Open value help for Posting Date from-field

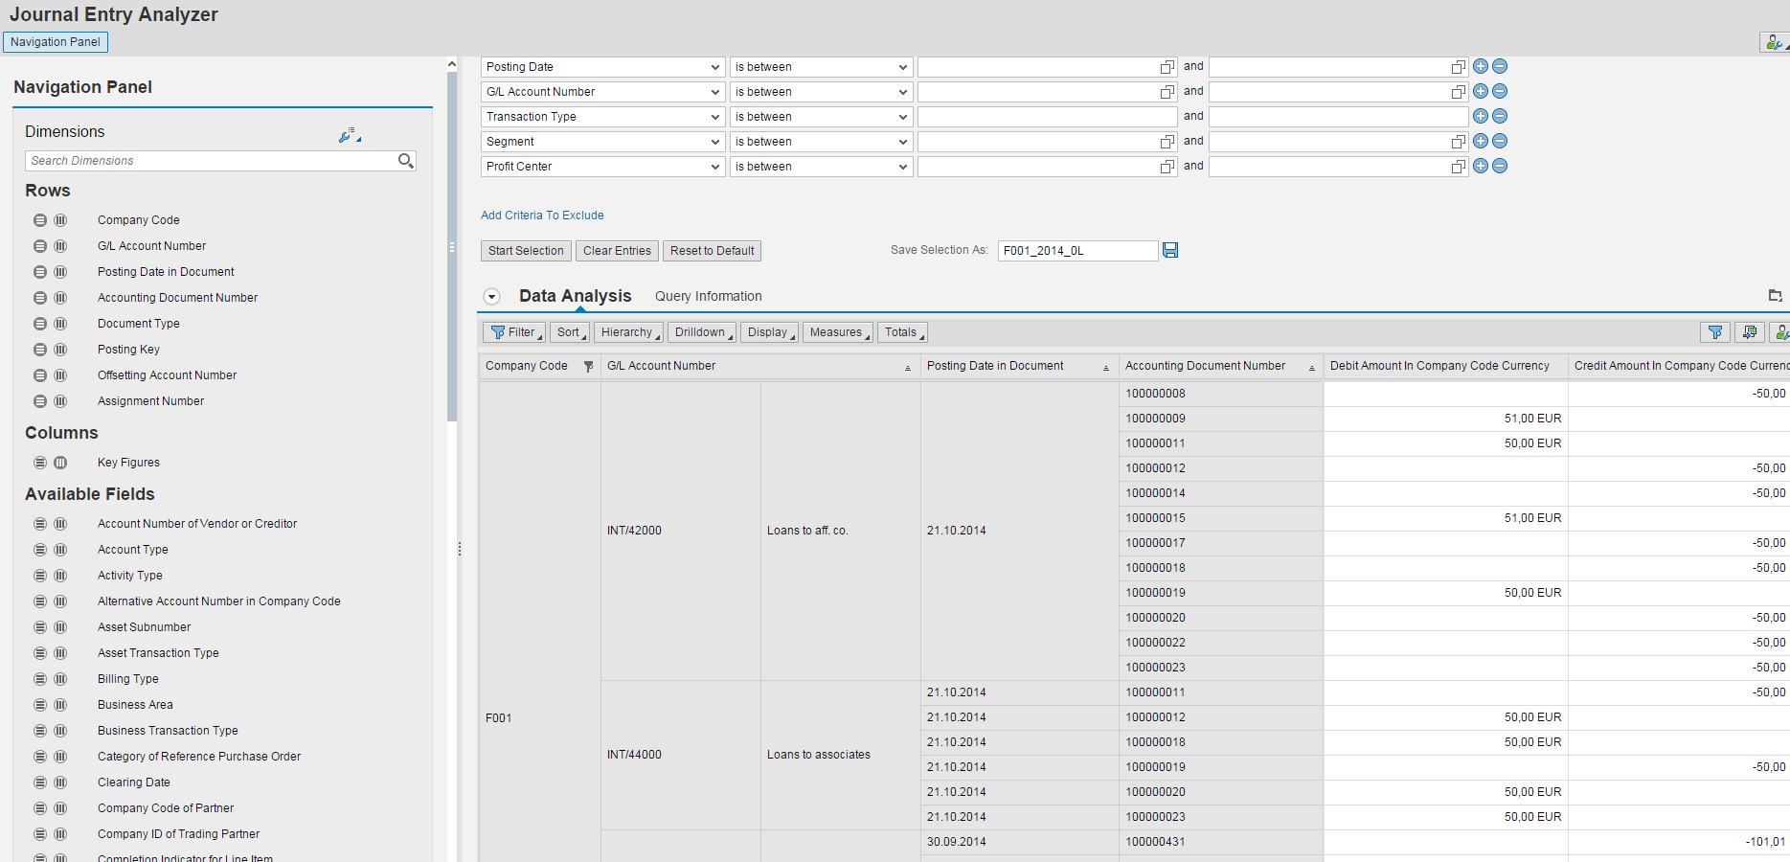point(1167,67)
